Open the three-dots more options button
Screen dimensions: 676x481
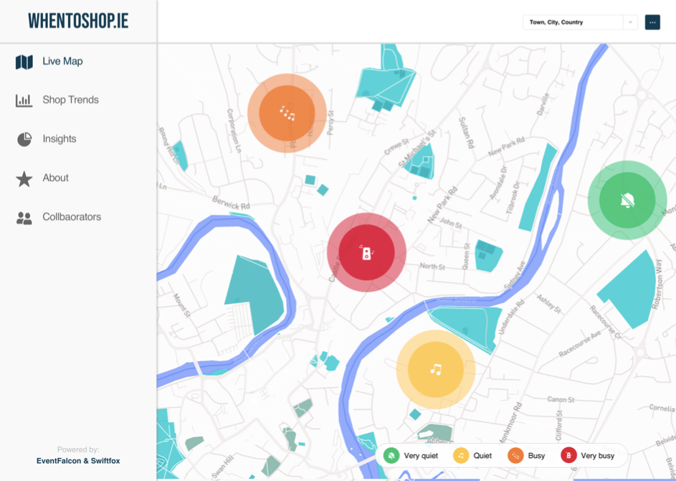[652, 22]
